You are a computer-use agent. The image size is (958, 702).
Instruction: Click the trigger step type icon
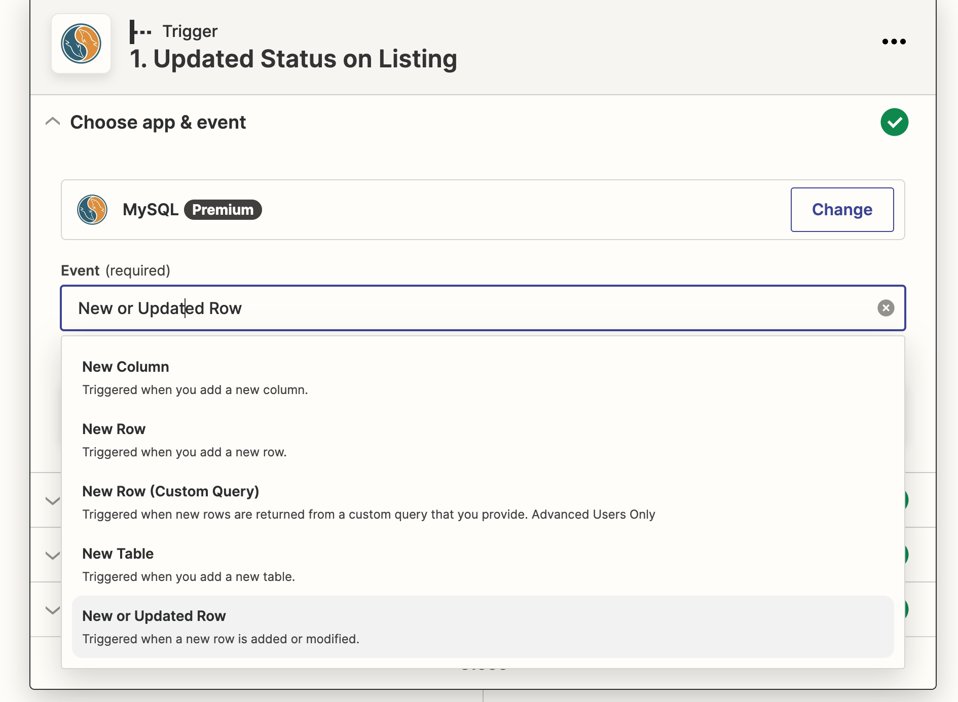click(x=140, y=31)
